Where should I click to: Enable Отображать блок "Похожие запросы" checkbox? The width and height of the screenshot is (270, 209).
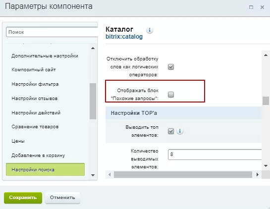[171, 95]
